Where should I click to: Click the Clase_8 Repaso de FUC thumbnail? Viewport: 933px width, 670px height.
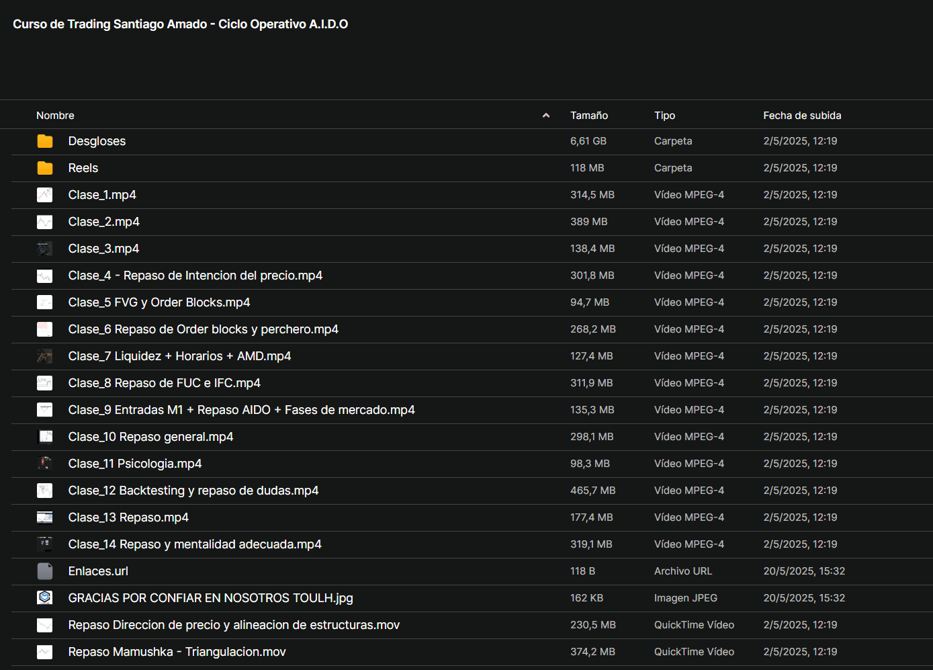[45, 383]
